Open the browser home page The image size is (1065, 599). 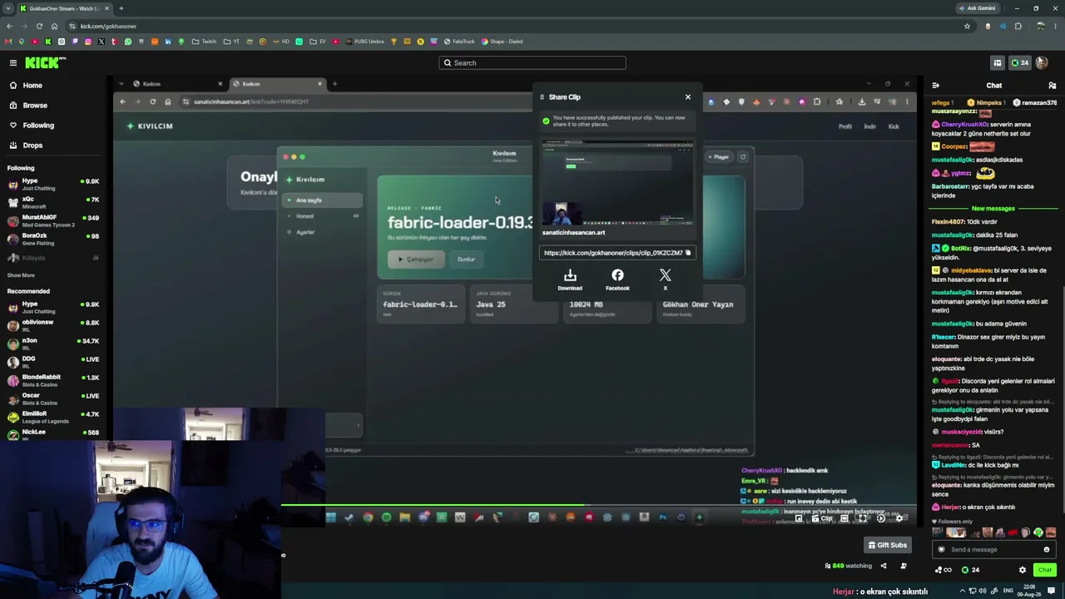pyautogui.click(x=54, y=26)
